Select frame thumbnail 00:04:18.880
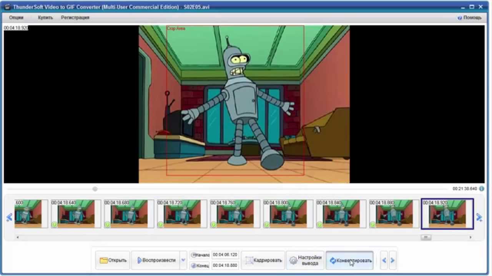 click(394, 214)
